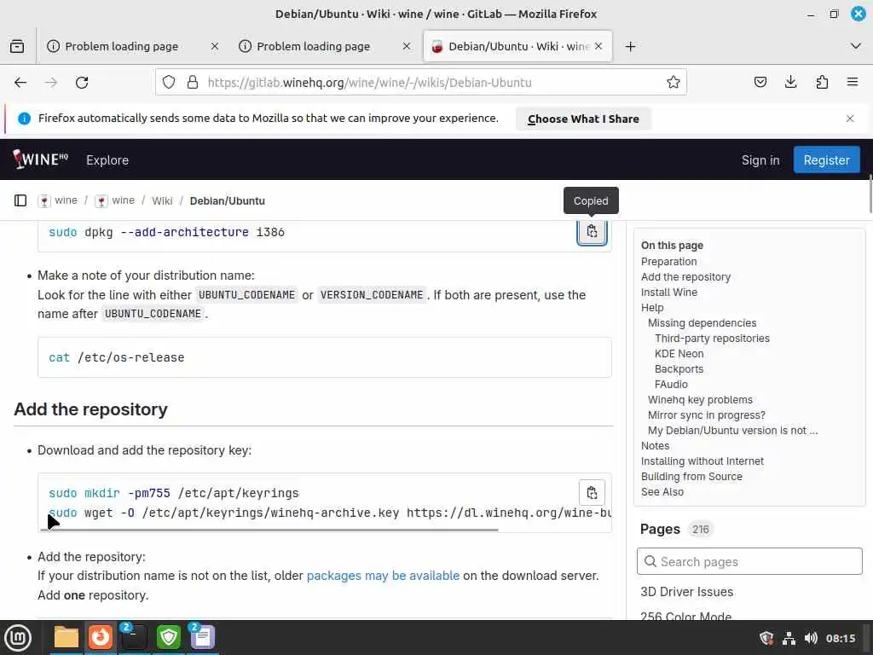873x655 pixels.
Task: Open WineHQ logo home link
Action: click(x=40, y=159)
